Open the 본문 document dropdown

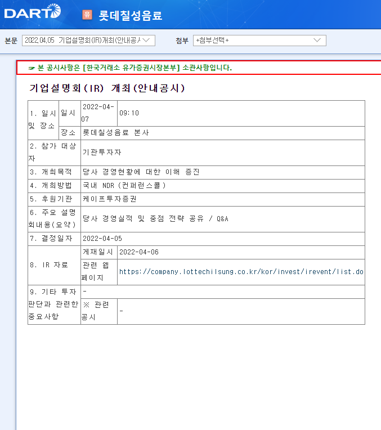coord(88,41)
